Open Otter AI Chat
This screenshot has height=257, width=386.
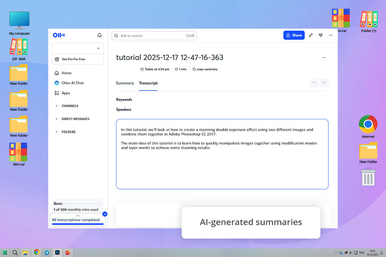[x=69, y=83]
